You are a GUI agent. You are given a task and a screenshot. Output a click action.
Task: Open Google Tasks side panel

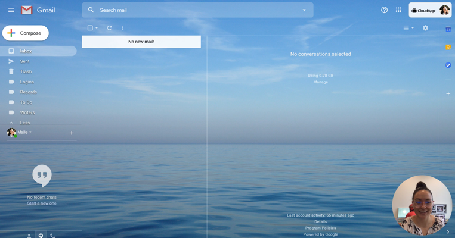[448, 65]
